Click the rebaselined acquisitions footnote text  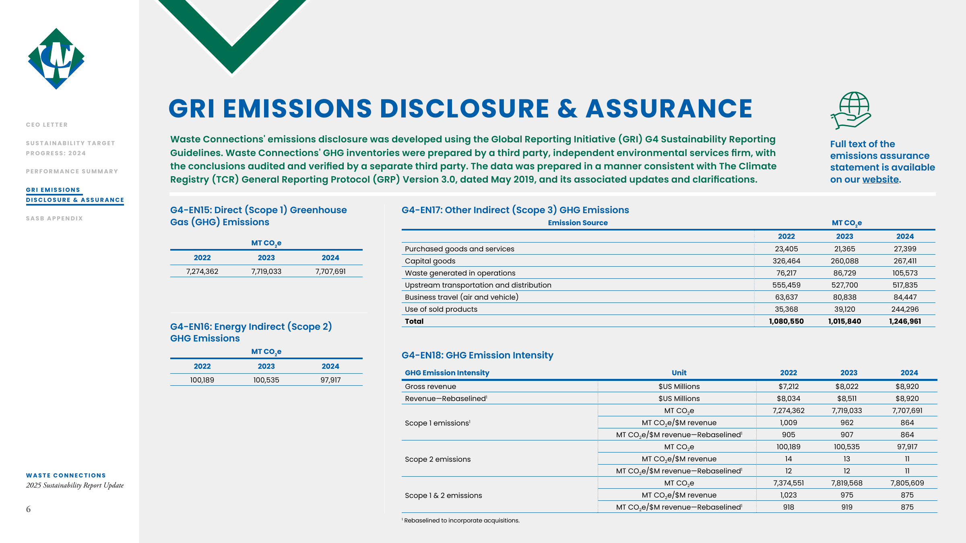[x=460, y=520]
